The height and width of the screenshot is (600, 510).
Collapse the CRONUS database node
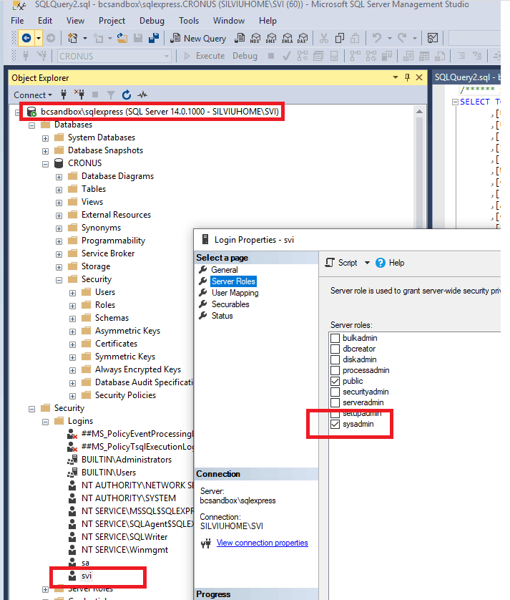click(46, 164)
